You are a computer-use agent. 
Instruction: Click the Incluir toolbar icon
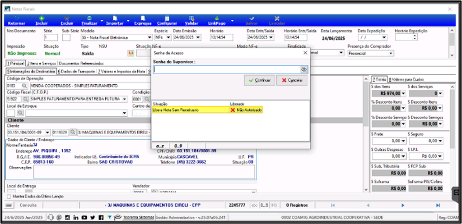coord(42,18)
